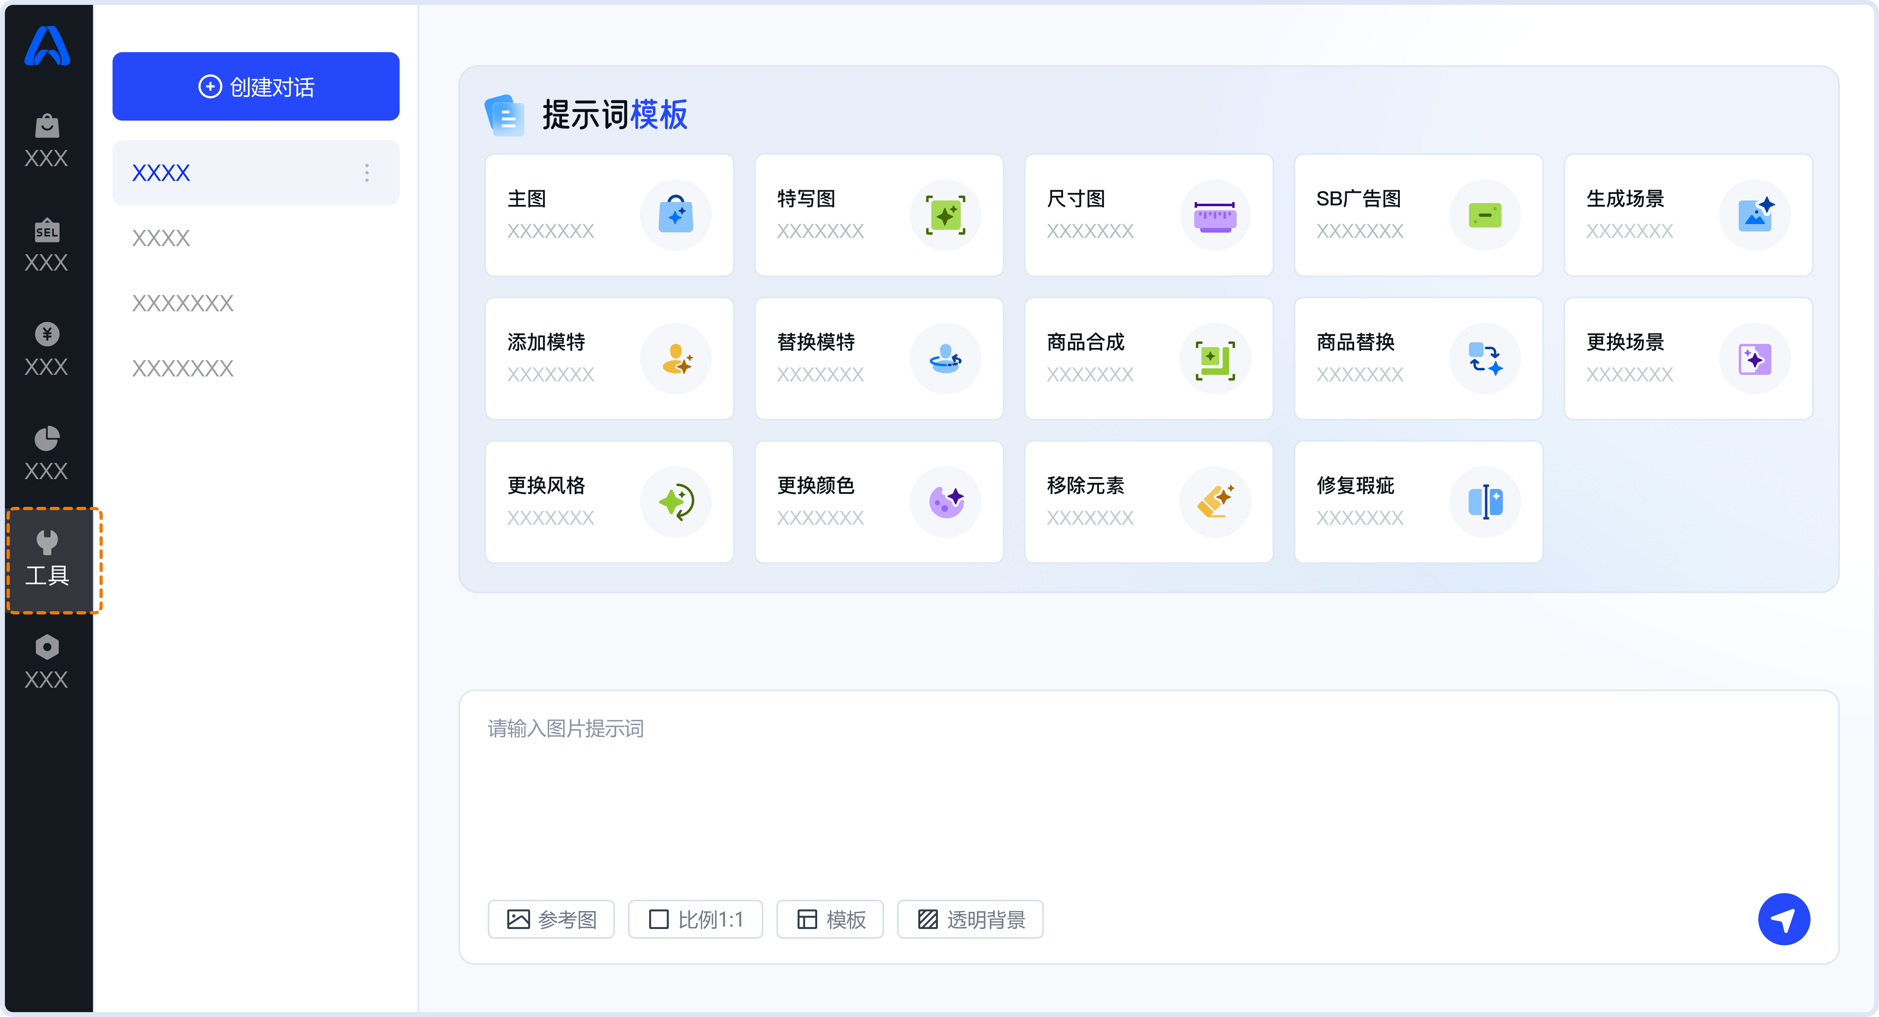Click the 移除元素 eraser icon
Image resolution: width=1879 pixels, height=1017 pixels.
click(1214, 502)
